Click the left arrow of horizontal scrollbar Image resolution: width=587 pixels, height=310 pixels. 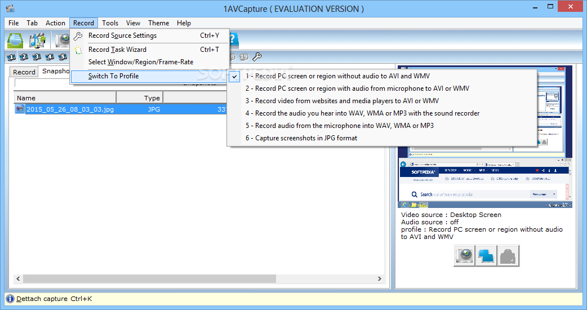click(x=18, y=278)
